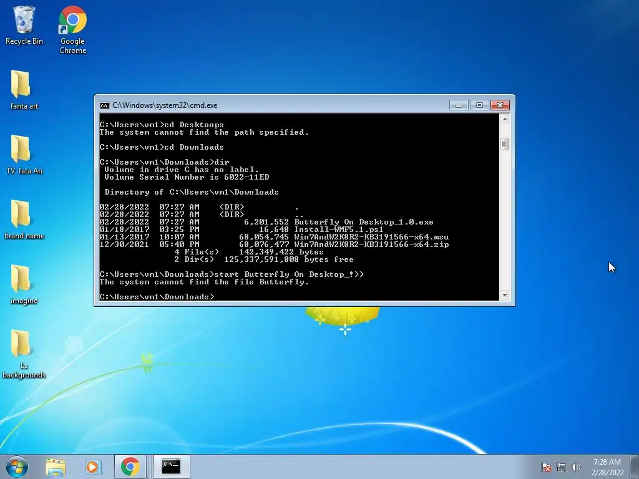Select the Ls backgrounds folder

(24, 354)
